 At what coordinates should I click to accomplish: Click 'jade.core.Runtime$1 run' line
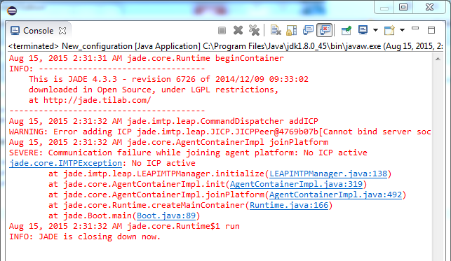[x=124, y=226]
